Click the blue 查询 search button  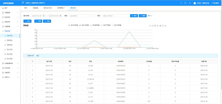(x=134, y=16)
